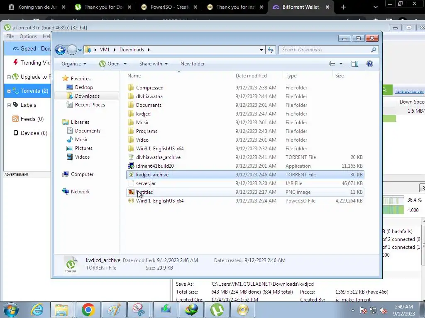The image size is (425, 318).
Task: Go back with the Explorer back arrow
Action: (x=60, y=50)
